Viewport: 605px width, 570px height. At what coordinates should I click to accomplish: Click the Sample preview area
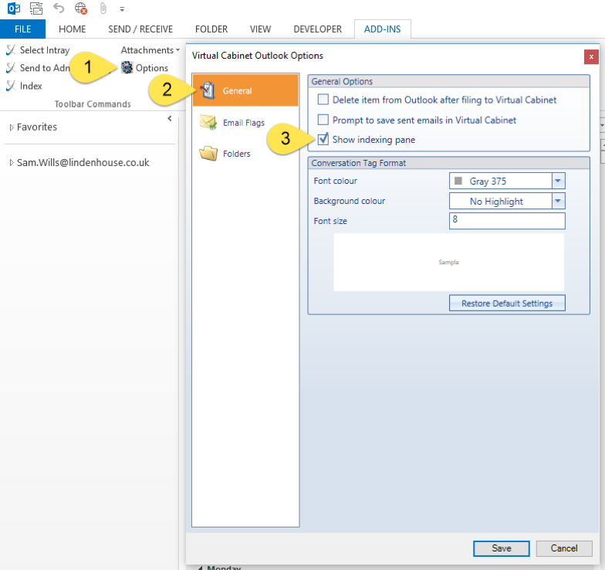[x=449, y=263]
